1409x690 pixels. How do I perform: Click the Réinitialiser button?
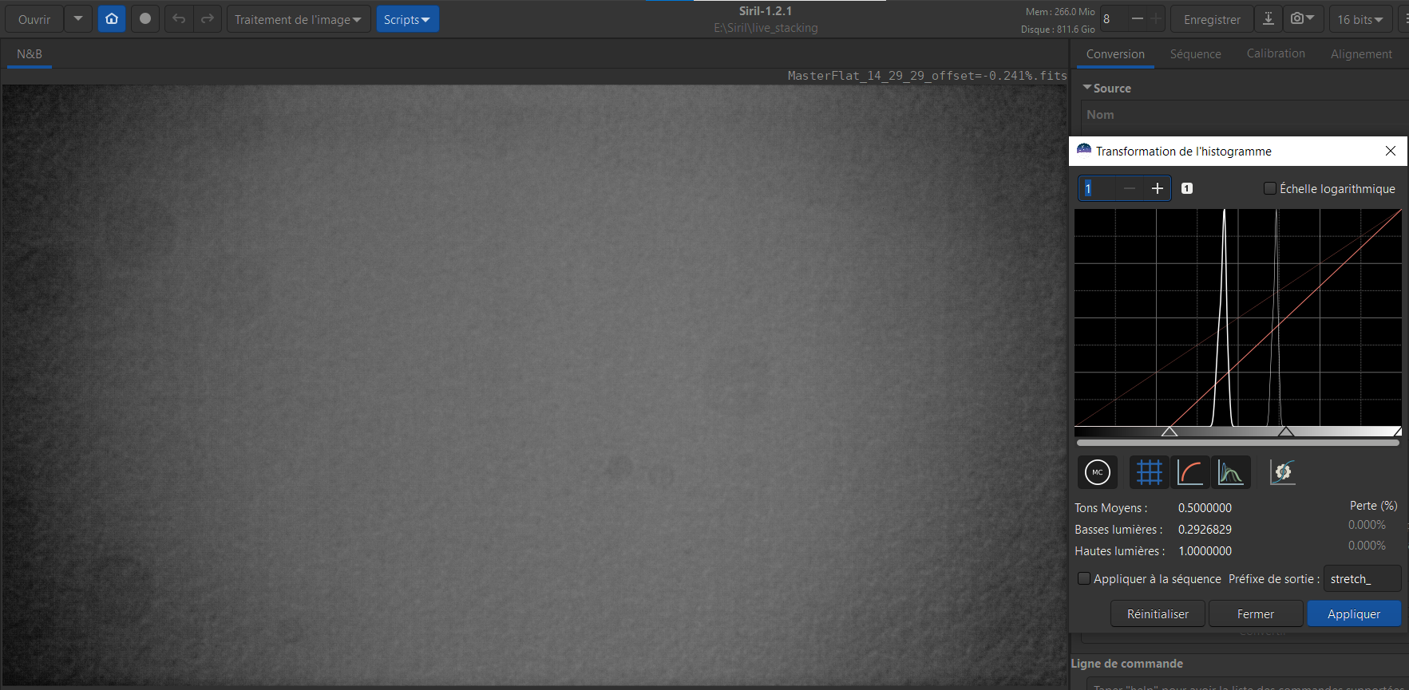(x=1158, y=613)
